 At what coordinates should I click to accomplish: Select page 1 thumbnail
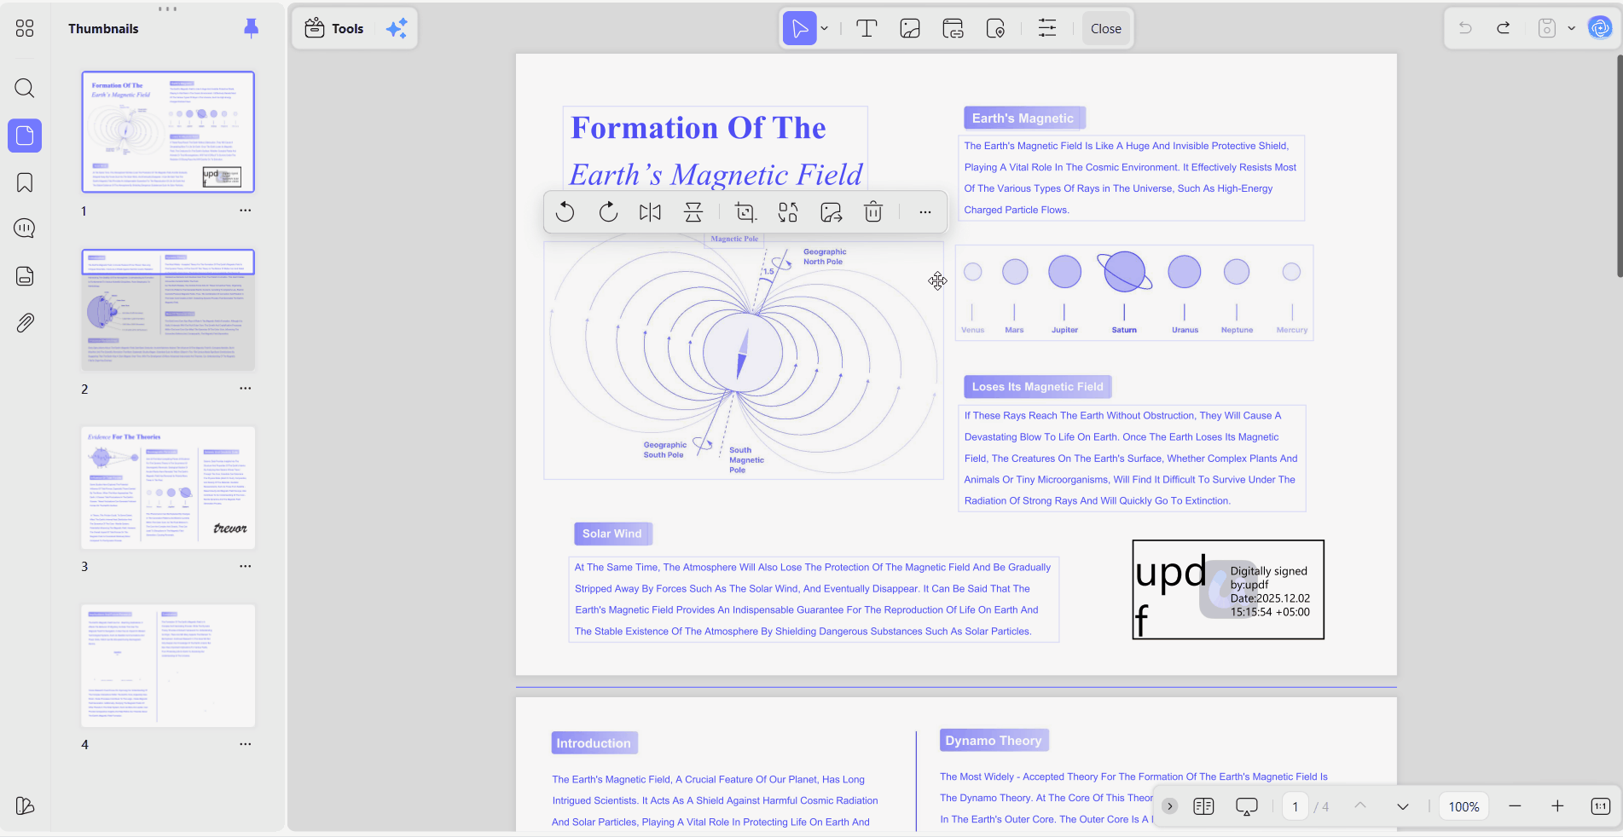click(168, 132)
